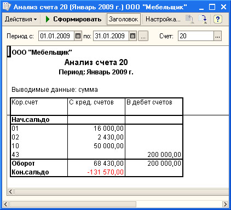
Task: Open help with question mark icon
Action: pos(217,19)
